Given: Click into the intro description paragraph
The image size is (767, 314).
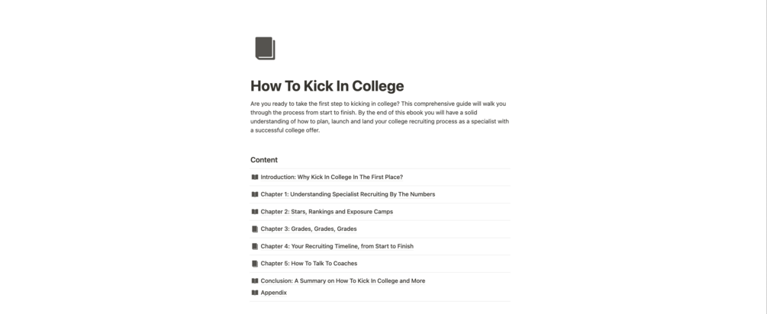Looking at the screenshot, I should coord(379,117).
